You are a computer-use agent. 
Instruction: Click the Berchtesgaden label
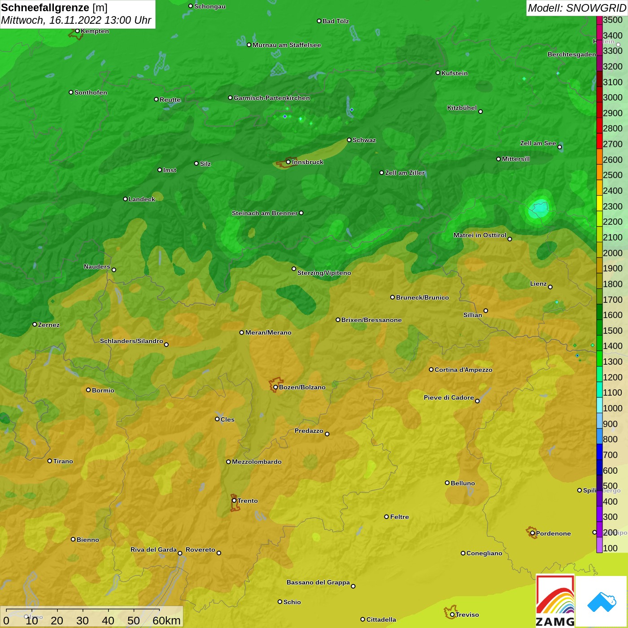(x=572, y=54)
